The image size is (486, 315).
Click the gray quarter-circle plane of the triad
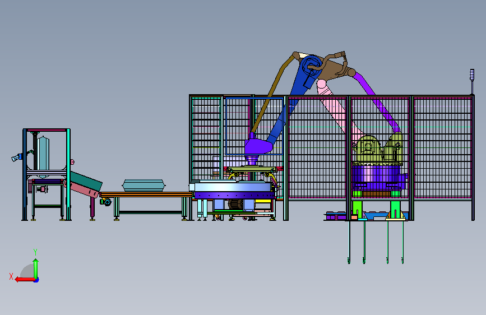tap(27, 271)
